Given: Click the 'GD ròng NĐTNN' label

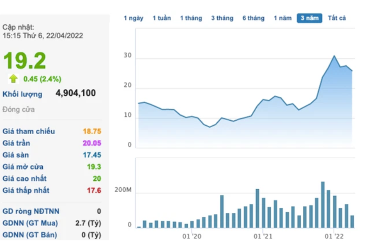Looking at the screenshot, I should (31, 211).
